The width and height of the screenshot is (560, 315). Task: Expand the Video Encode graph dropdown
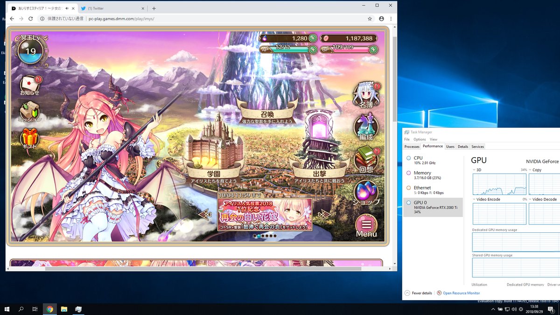pos(474,199)
